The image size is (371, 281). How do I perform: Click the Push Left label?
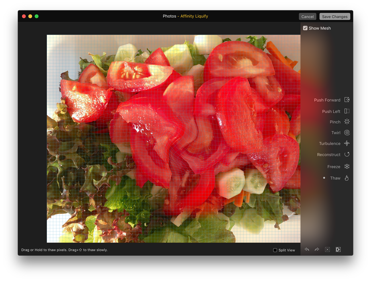[331, 111]
